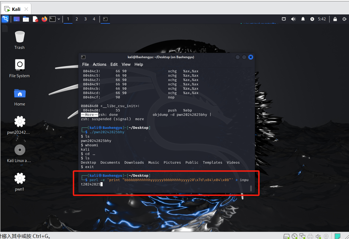
Task: Click the './pwn20242825bhy' command text
Action: click(107, 132)
